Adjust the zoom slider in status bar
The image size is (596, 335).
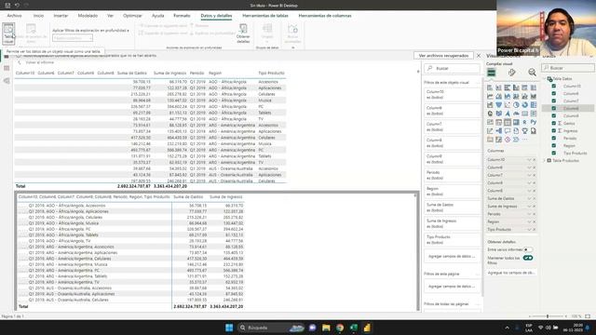[548, 316]
